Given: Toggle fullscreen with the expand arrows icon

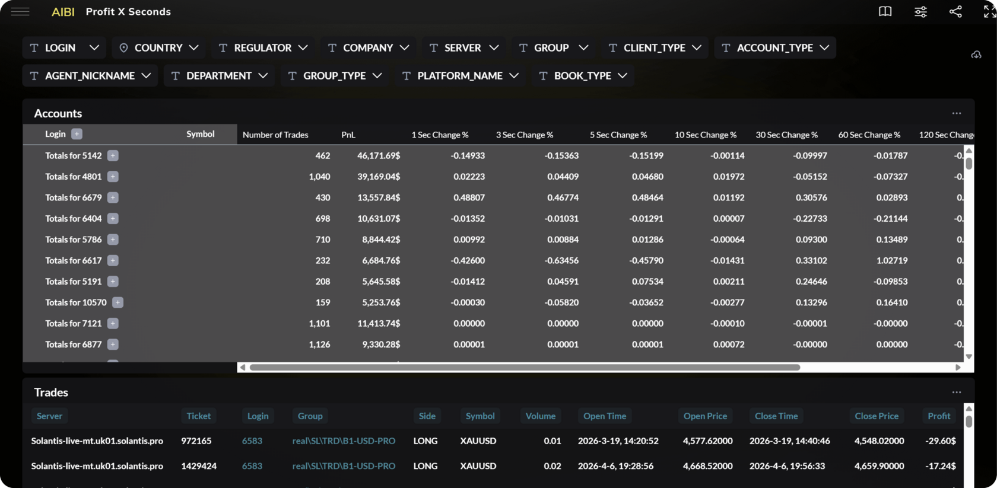Looking at the screenshot, I should tap(989, 12).
